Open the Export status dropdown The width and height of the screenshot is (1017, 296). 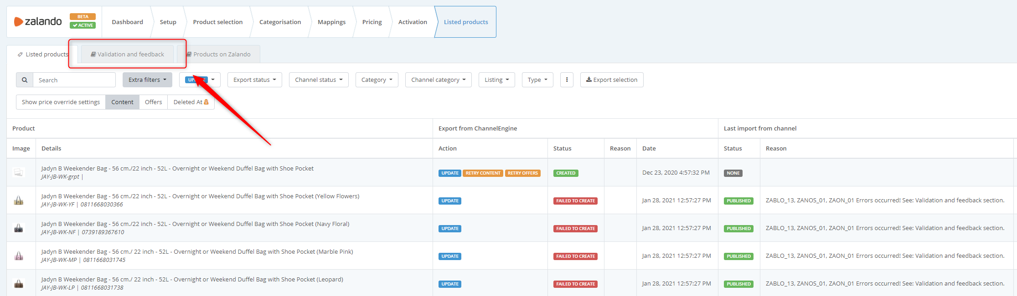(x=255, y=80)
